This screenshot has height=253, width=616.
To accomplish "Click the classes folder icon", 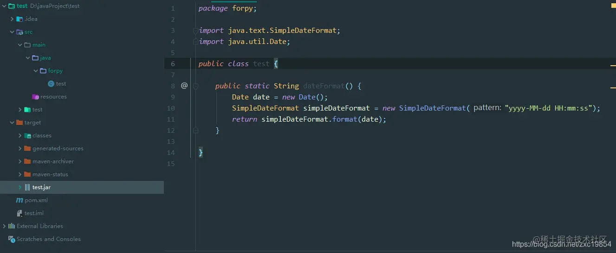I will (x=27, y=136).
